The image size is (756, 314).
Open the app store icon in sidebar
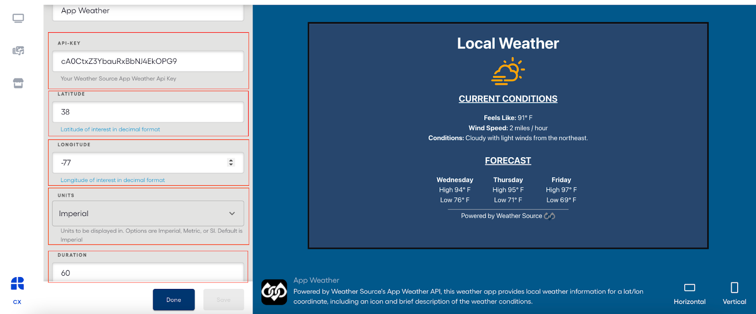(18, 83)
